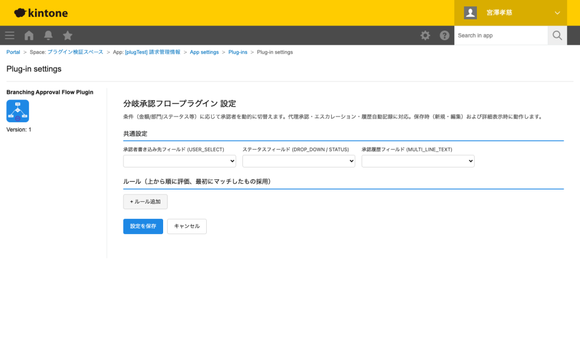This screenshot has height=362, width=580.
Task: Click the user avatar in the header
Action: tap(470, 12)
